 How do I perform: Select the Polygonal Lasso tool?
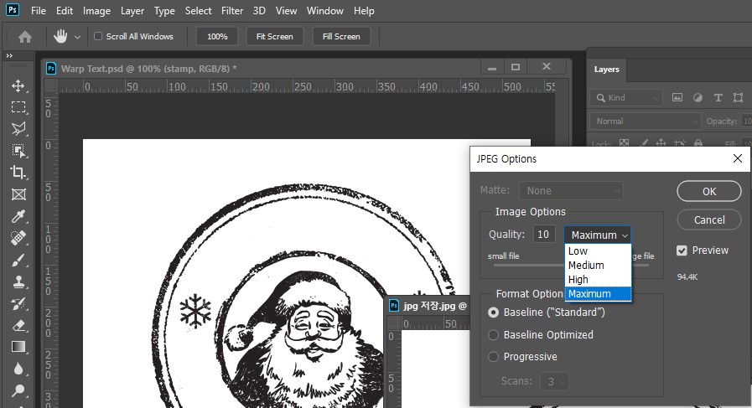coord(18,128)
